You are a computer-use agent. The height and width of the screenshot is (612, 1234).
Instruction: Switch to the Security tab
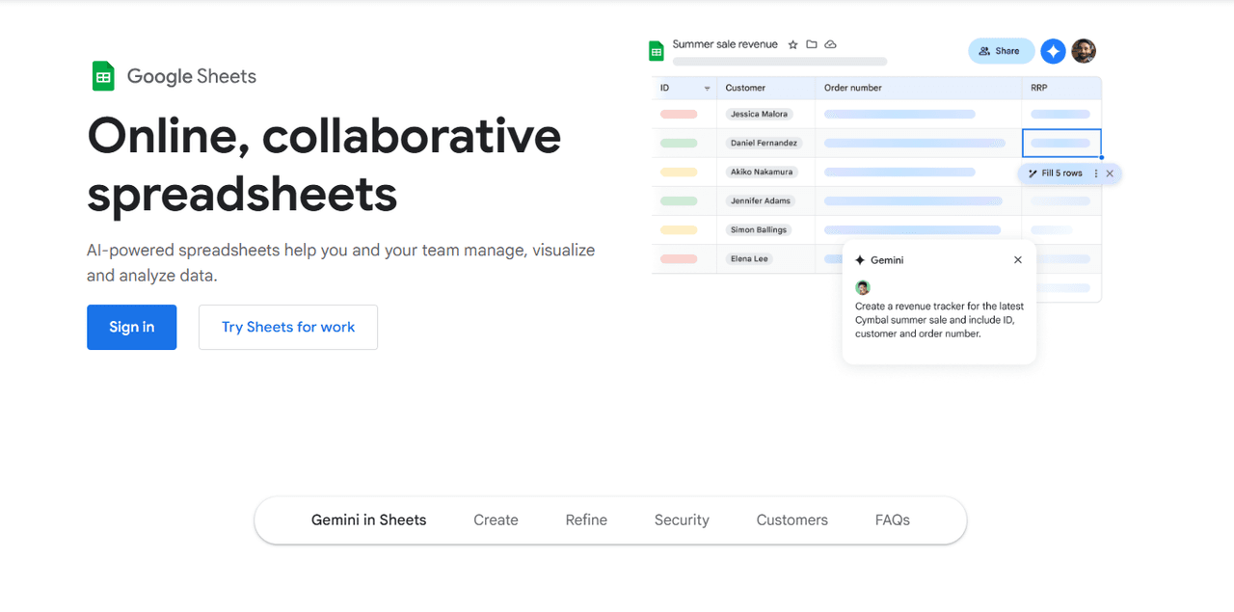click(x=682, y=519)
